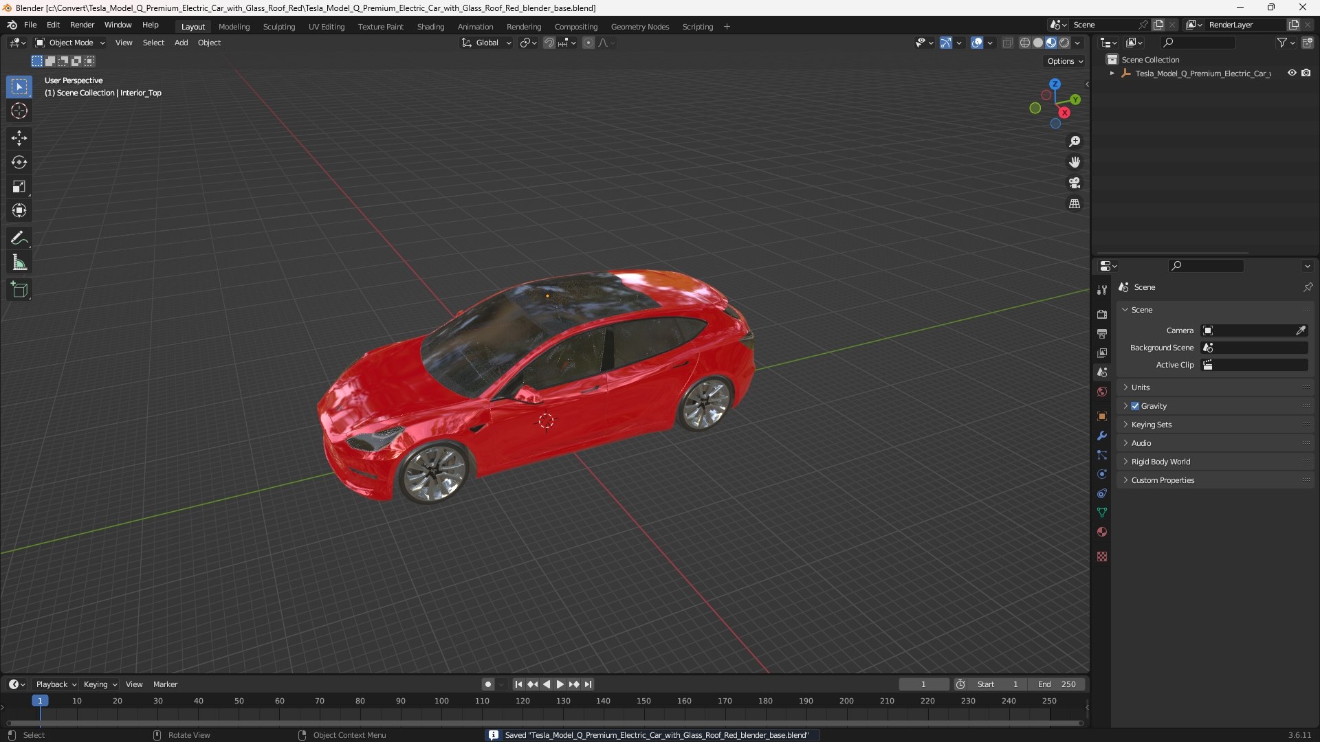Open the Object properties tab
1320x742 pixels.
1102,416
